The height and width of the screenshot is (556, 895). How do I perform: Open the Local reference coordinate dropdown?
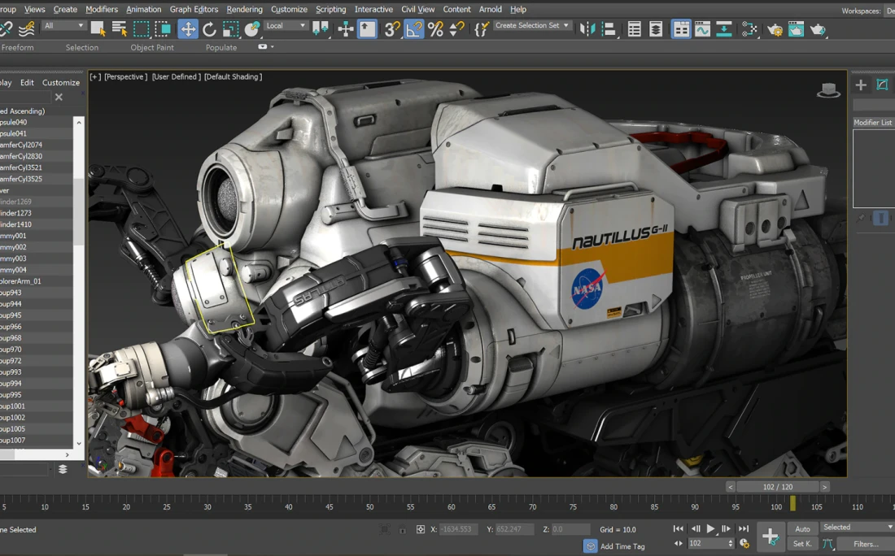[286, 26]
